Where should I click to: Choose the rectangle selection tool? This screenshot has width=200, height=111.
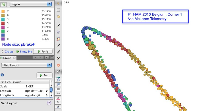pos(58,10)
